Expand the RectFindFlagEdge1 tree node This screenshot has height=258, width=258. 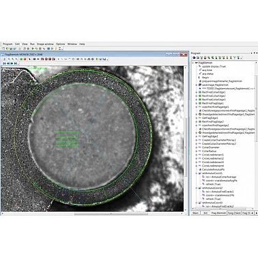pyautogui.click(x=197, y=103)
